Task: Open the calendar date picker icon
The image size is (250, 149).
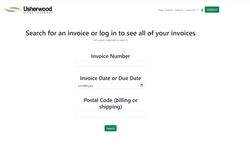Action: (142, 86)
